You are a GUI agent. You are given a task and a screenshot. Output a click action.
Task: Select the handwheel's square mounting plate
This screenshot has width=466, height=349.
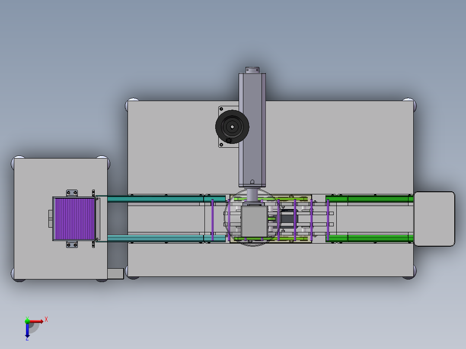[x=229, y=127]
